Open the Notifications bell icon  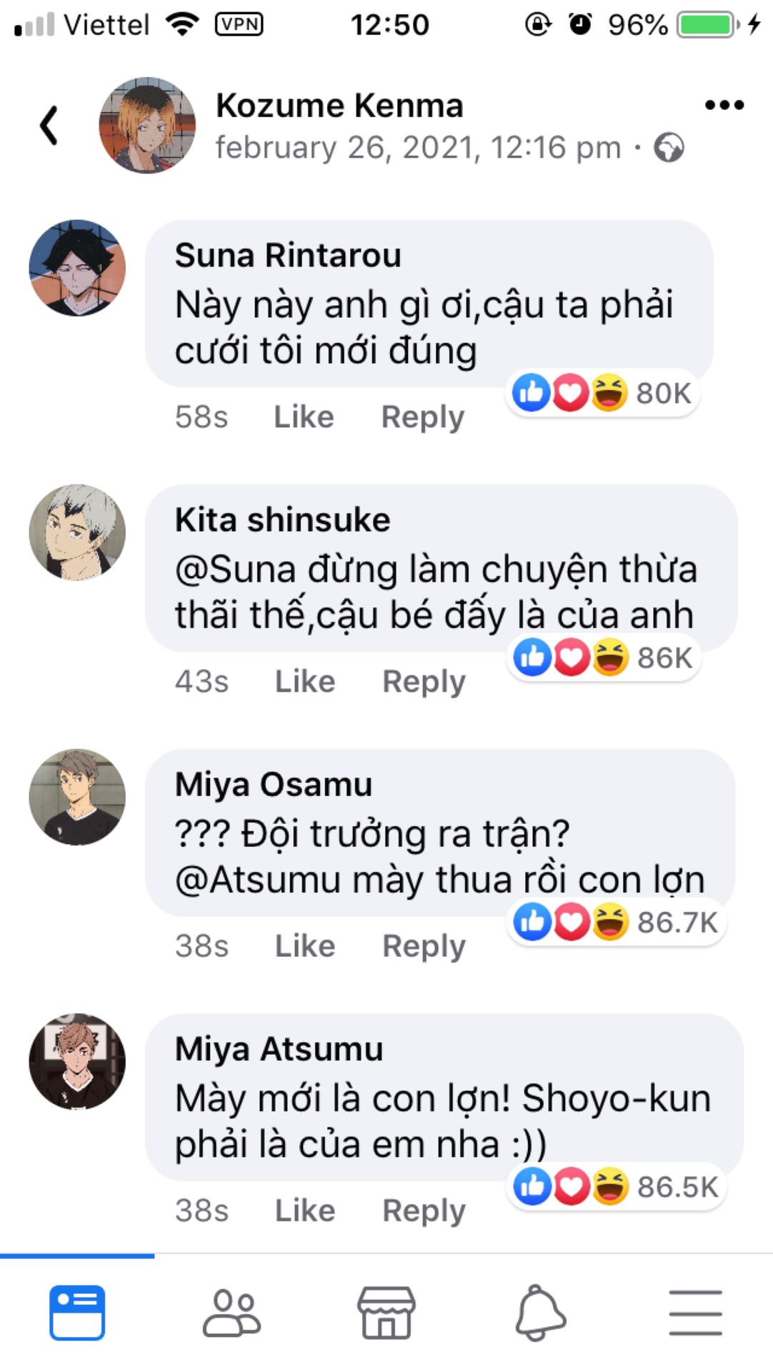(x=540, y=1313)
